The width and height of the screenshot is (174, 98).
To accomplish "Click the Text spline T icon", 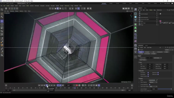I will coord(135,20).
